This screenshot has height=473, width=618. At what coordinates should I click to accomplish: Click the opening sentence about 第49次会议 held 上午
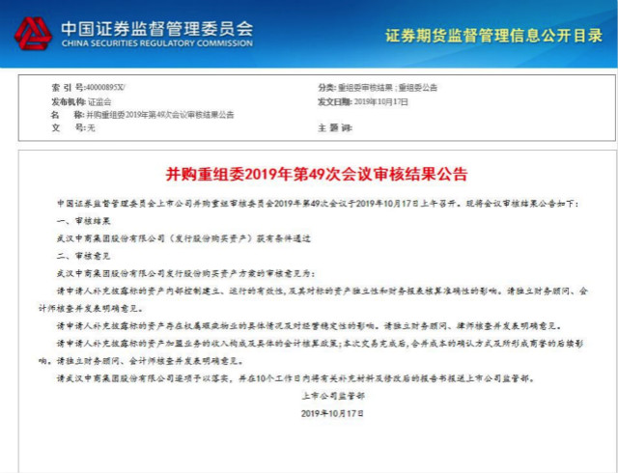(x=318, y=204)
